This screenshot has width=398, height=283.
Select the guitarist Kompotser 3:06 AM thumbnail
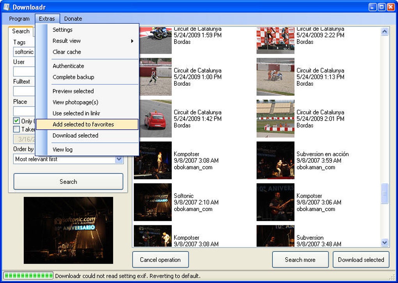point(275,202)
